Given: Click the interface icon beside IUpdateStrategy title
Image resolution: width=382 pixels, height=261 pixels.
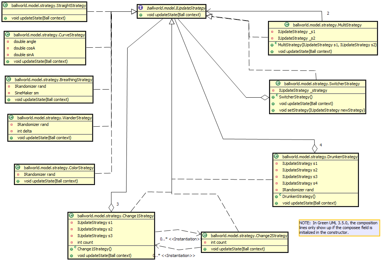Looking at the screenshot, I should tap(141, 8).
